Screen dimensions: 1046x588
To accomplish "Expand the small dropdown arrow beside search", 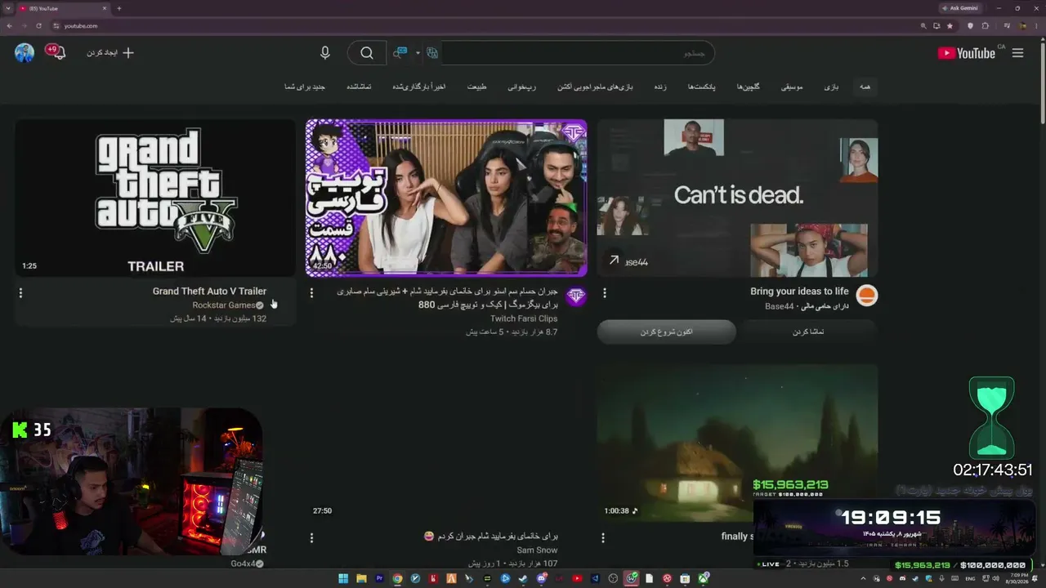I will [418, 53].
